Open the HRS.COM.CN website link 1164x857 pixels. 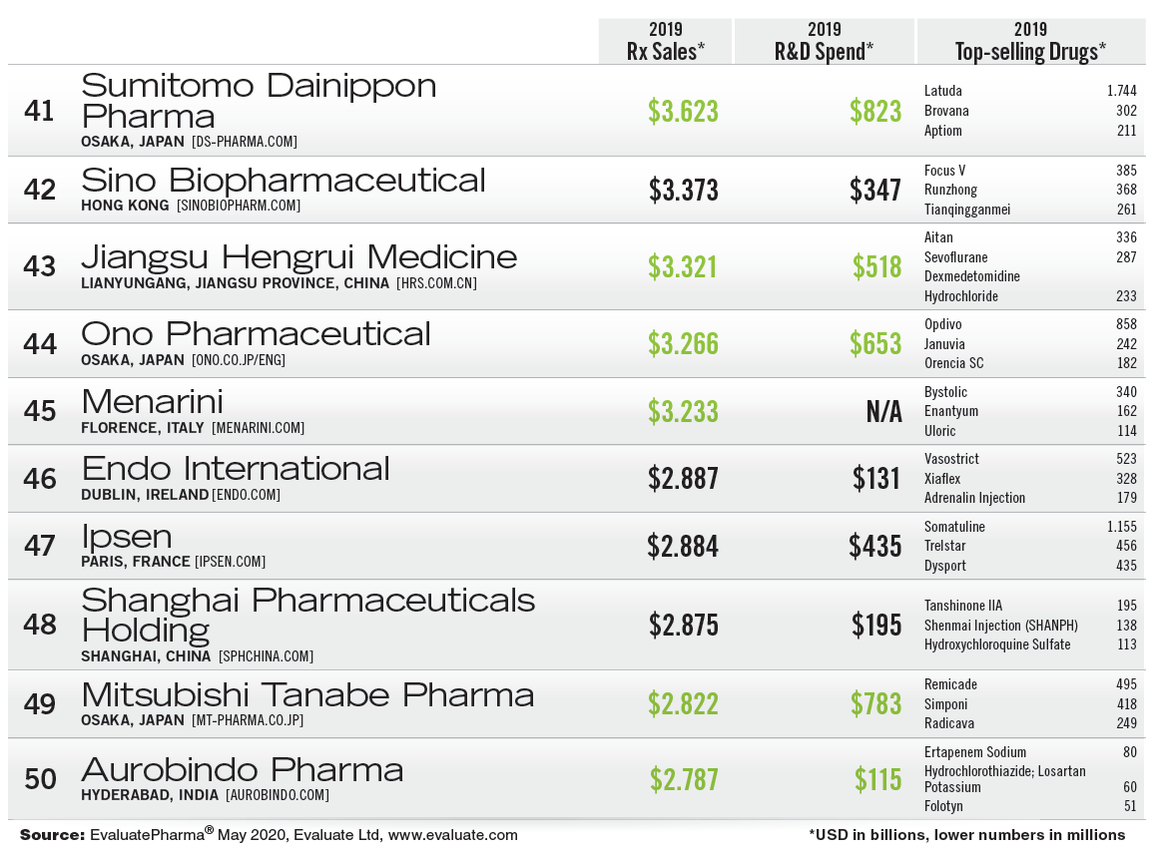(436, 283)
